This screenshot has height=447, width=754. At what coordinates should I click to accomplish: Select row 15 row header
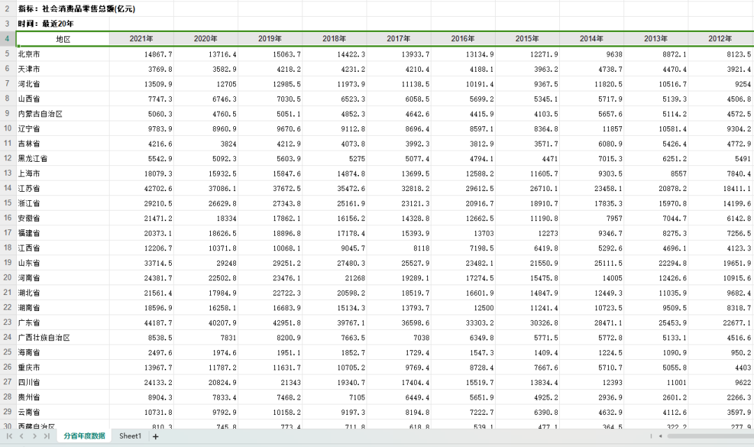coord(7,203)
